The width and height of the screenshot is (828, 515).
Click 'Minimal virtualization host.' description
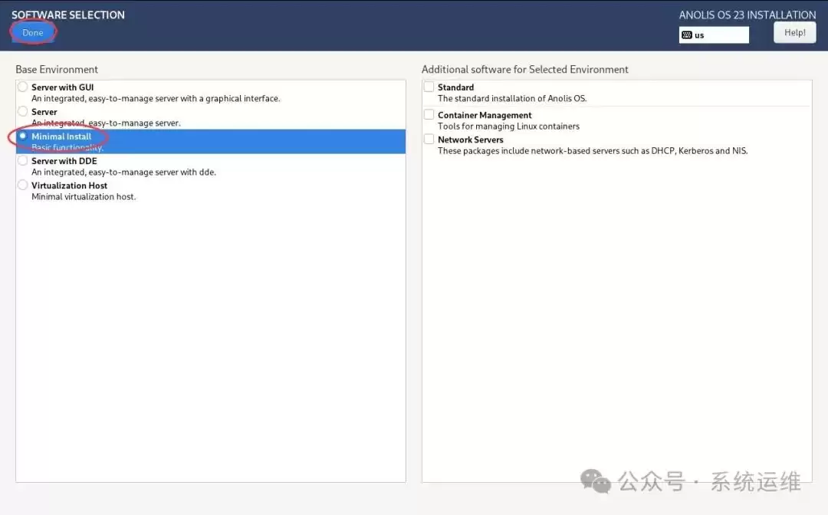point(84,197)
